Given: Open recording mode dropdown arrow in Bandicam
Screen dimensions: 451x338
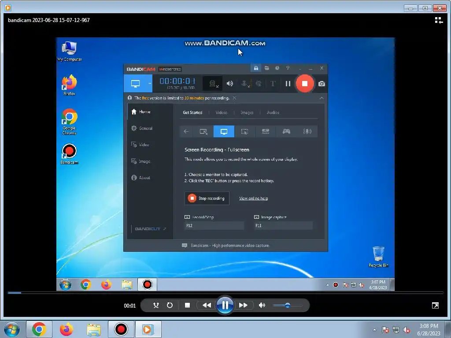Looking at the screenshot, I should tap(150, 84).
